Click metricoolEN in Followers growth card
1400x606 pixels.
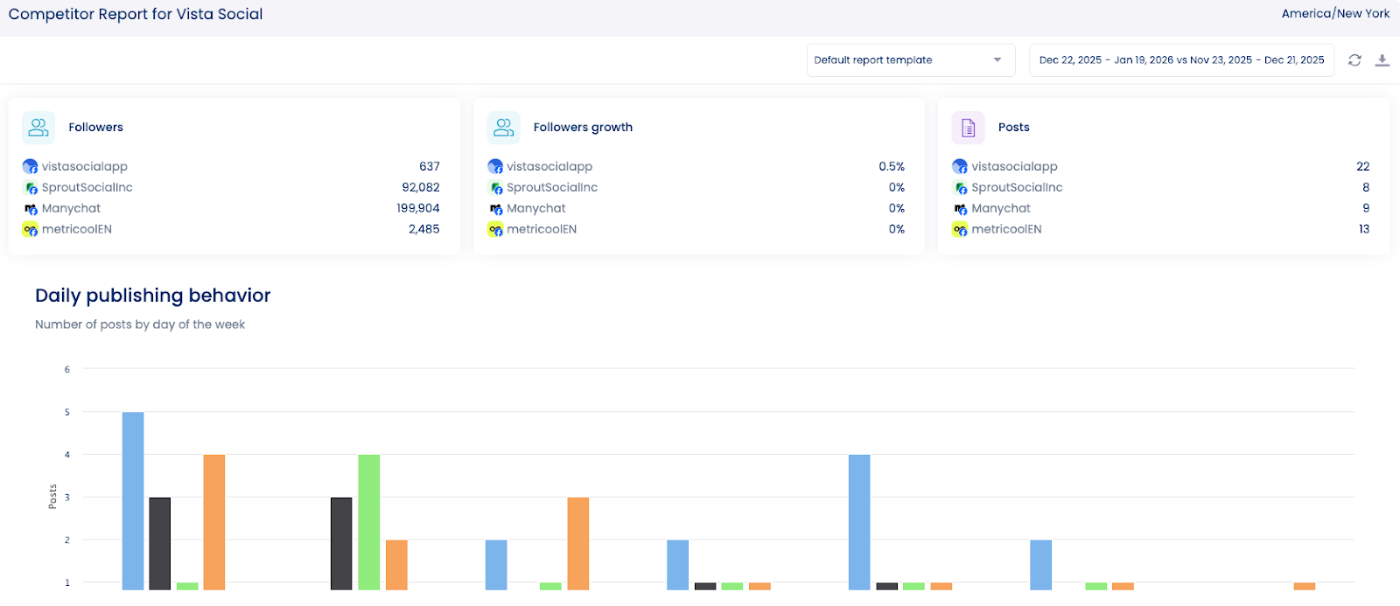542,230
